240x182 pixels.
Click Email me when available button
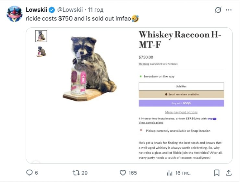point(181,94)
